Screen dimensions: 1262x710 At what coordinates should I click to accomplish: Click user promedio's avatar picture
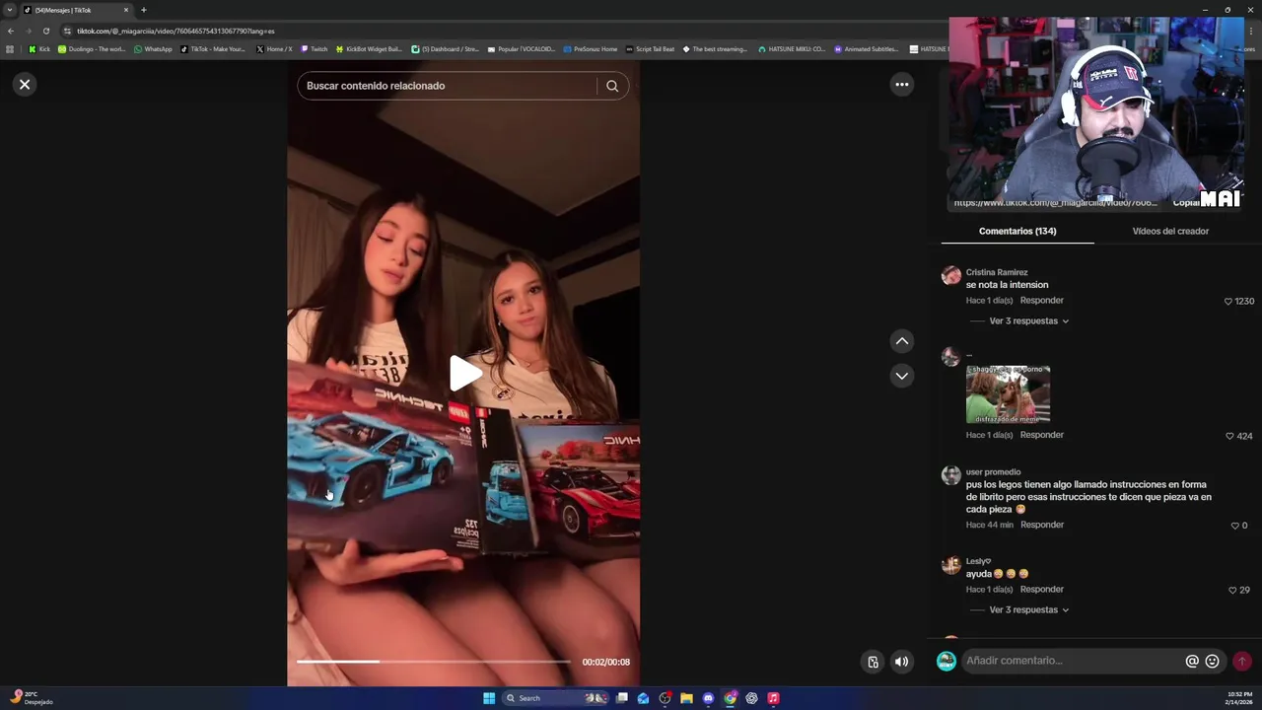click(950, 475)
